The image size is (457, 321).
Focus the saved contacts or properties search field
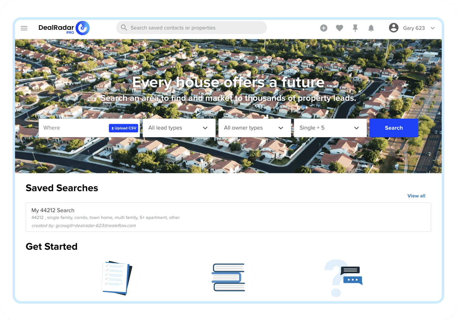click(191, 28)
